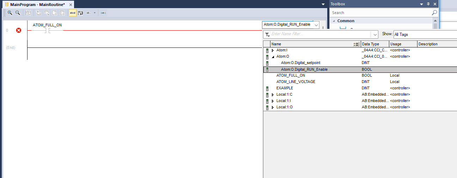457x178 pixels.
Task: Open the Atom:O.Digital_RUN_Enable operand dropdown
Action: 316,25
